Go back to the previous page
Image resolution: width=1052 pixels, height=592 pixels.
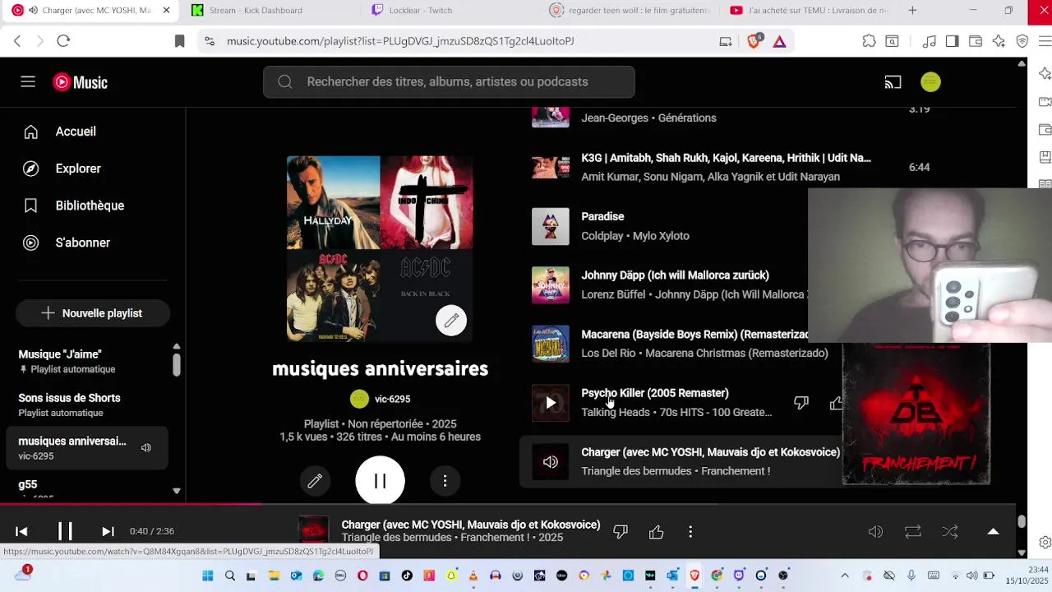coord(17,41)
